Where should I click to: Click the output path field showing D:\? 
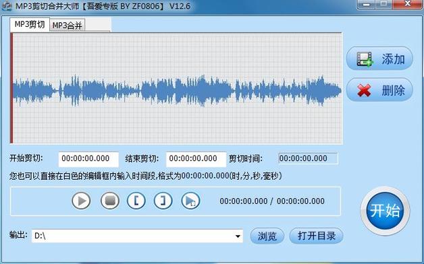pyautogui.click(x=137, y=236)
